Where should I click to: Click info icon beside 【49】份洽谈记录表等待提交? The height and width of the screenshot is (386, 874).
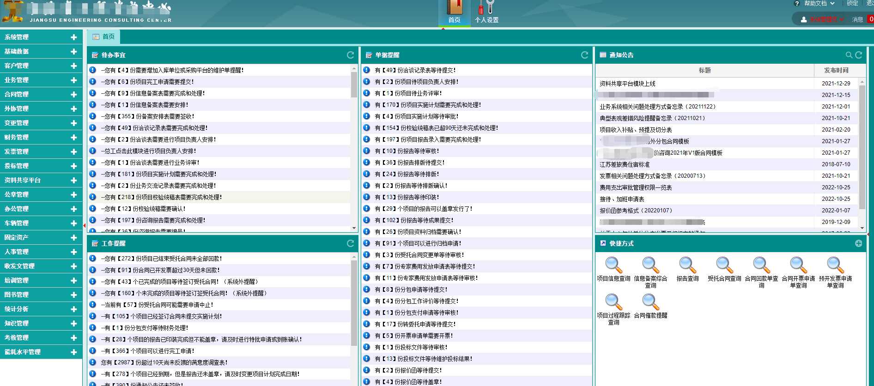tap(366, 70)
